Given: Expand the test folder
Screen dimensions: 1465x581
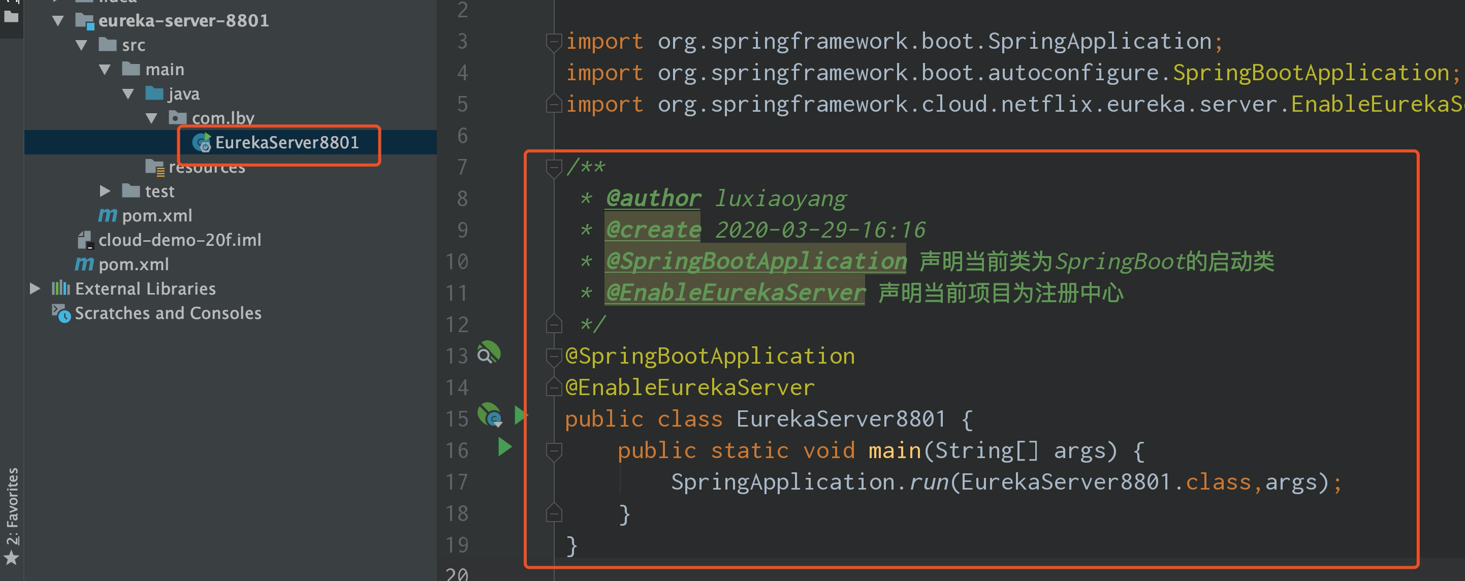Looking at the screenshot, I should pyautogui.click(x=105, y=191).
